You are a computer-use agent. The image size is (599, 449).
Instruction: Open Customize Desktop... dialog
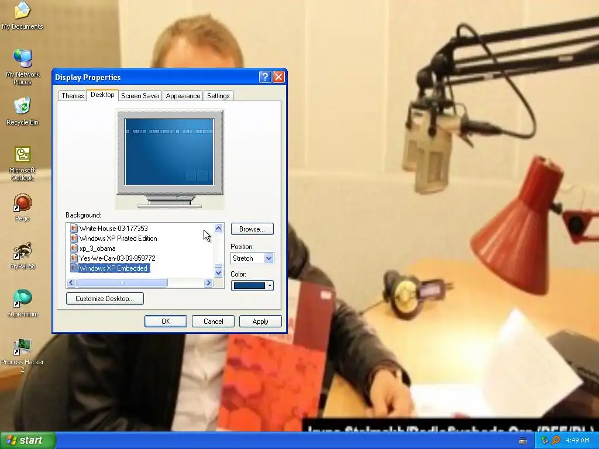[105, 299]
